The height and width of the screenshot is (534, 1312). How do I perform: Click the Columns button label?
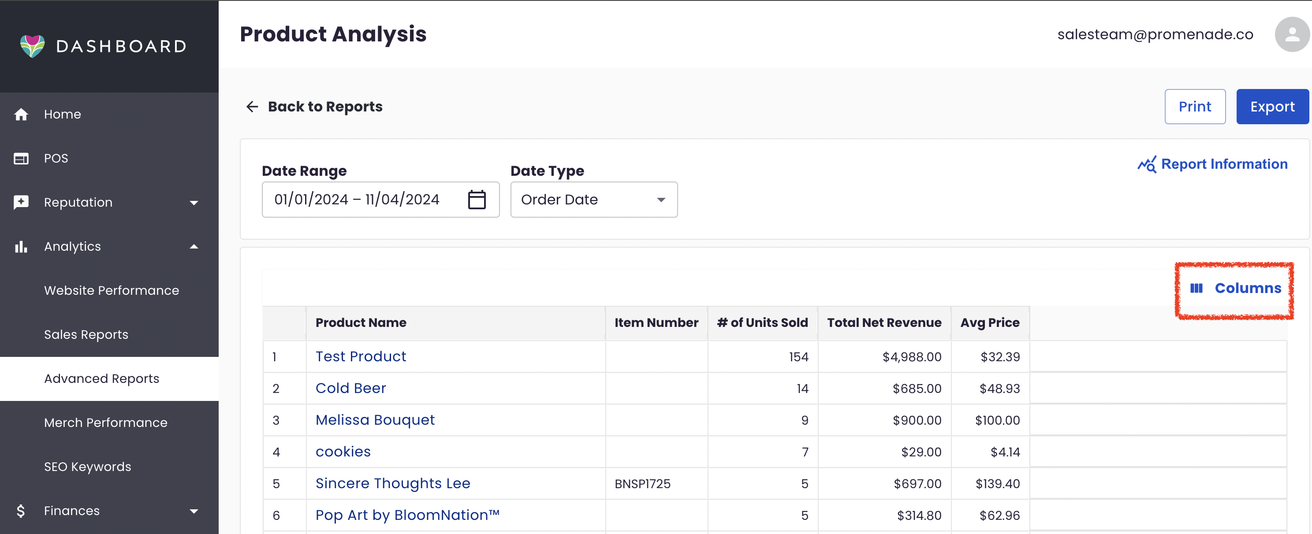[1248, 288]
